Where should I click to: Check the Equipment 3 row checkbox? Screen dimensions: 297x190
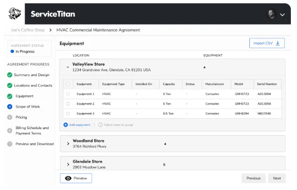pos(68,113)
